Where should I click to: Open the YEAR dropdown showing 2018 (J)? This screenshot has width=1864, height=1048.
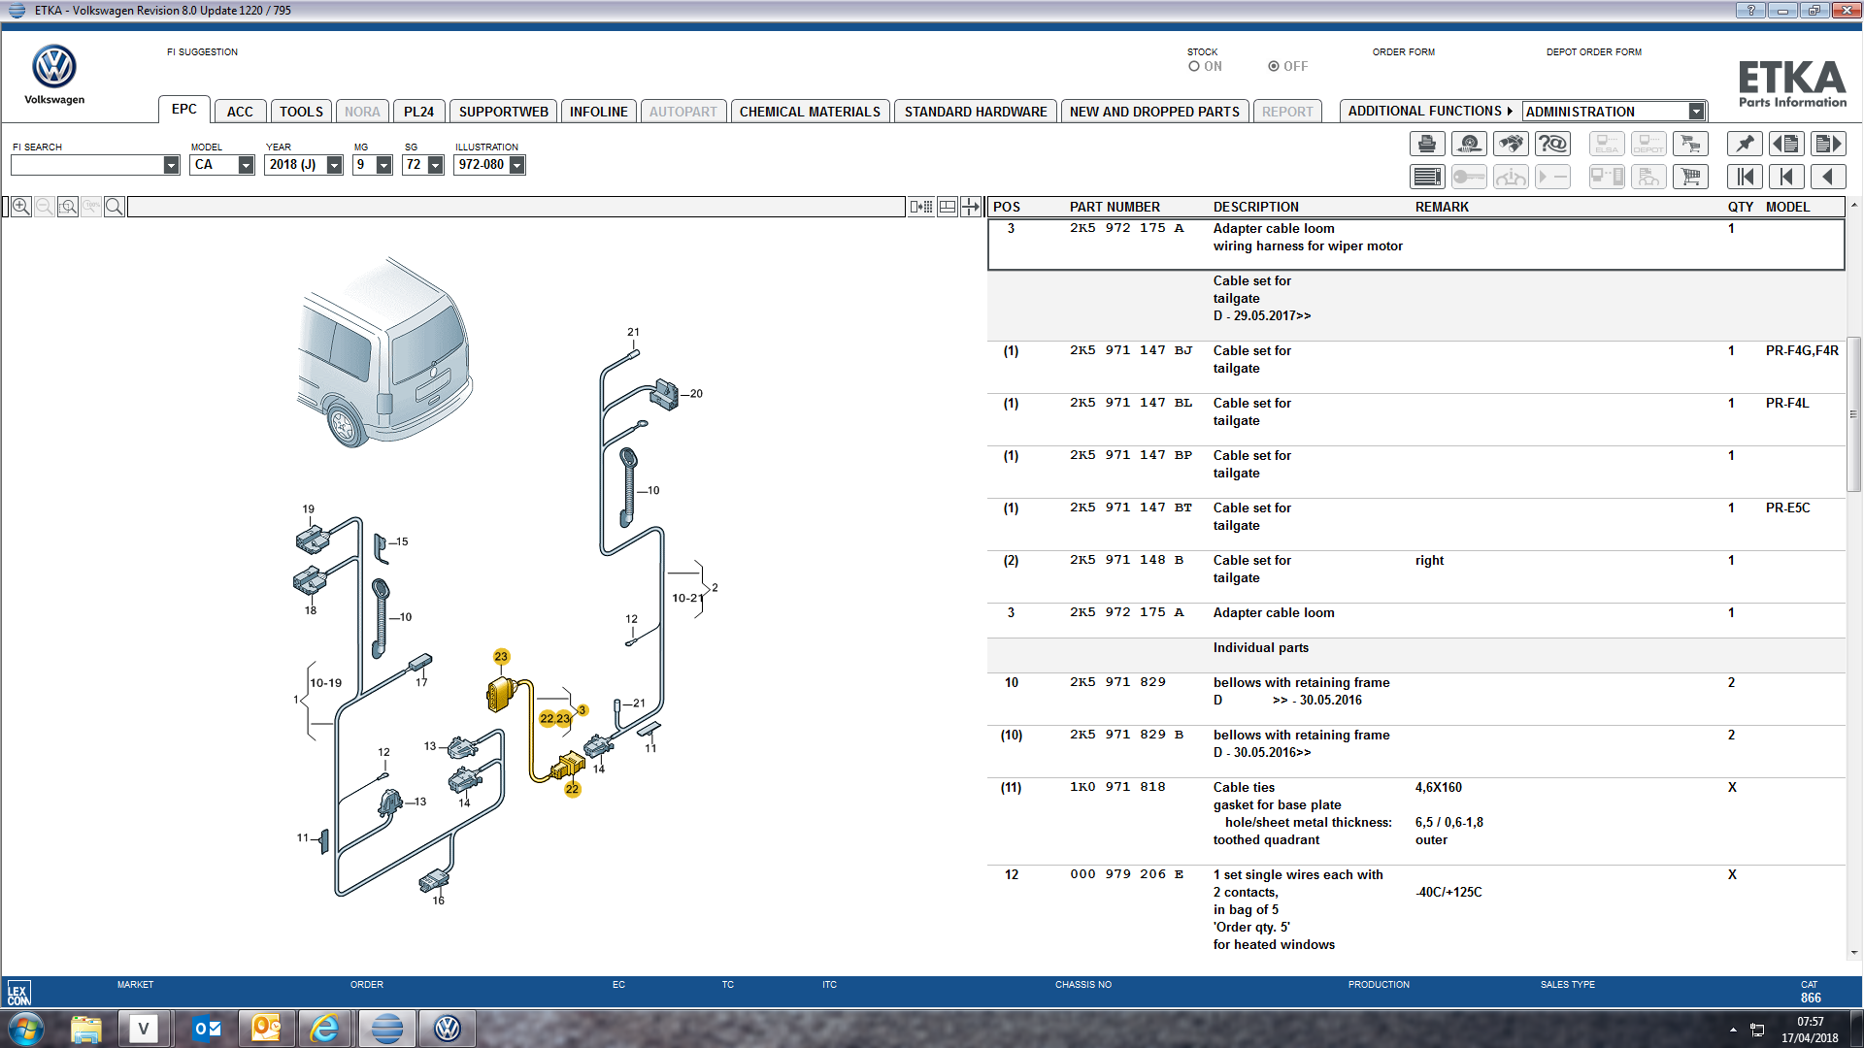(334, 166)
